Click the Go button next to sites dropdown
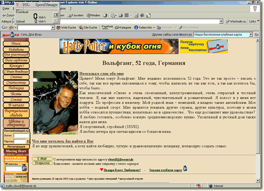264x191 pixels. coord(256,34)
